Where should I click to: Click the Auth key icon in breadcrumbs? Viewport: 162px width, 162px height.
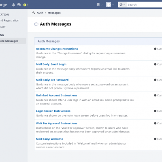(34, 13)
